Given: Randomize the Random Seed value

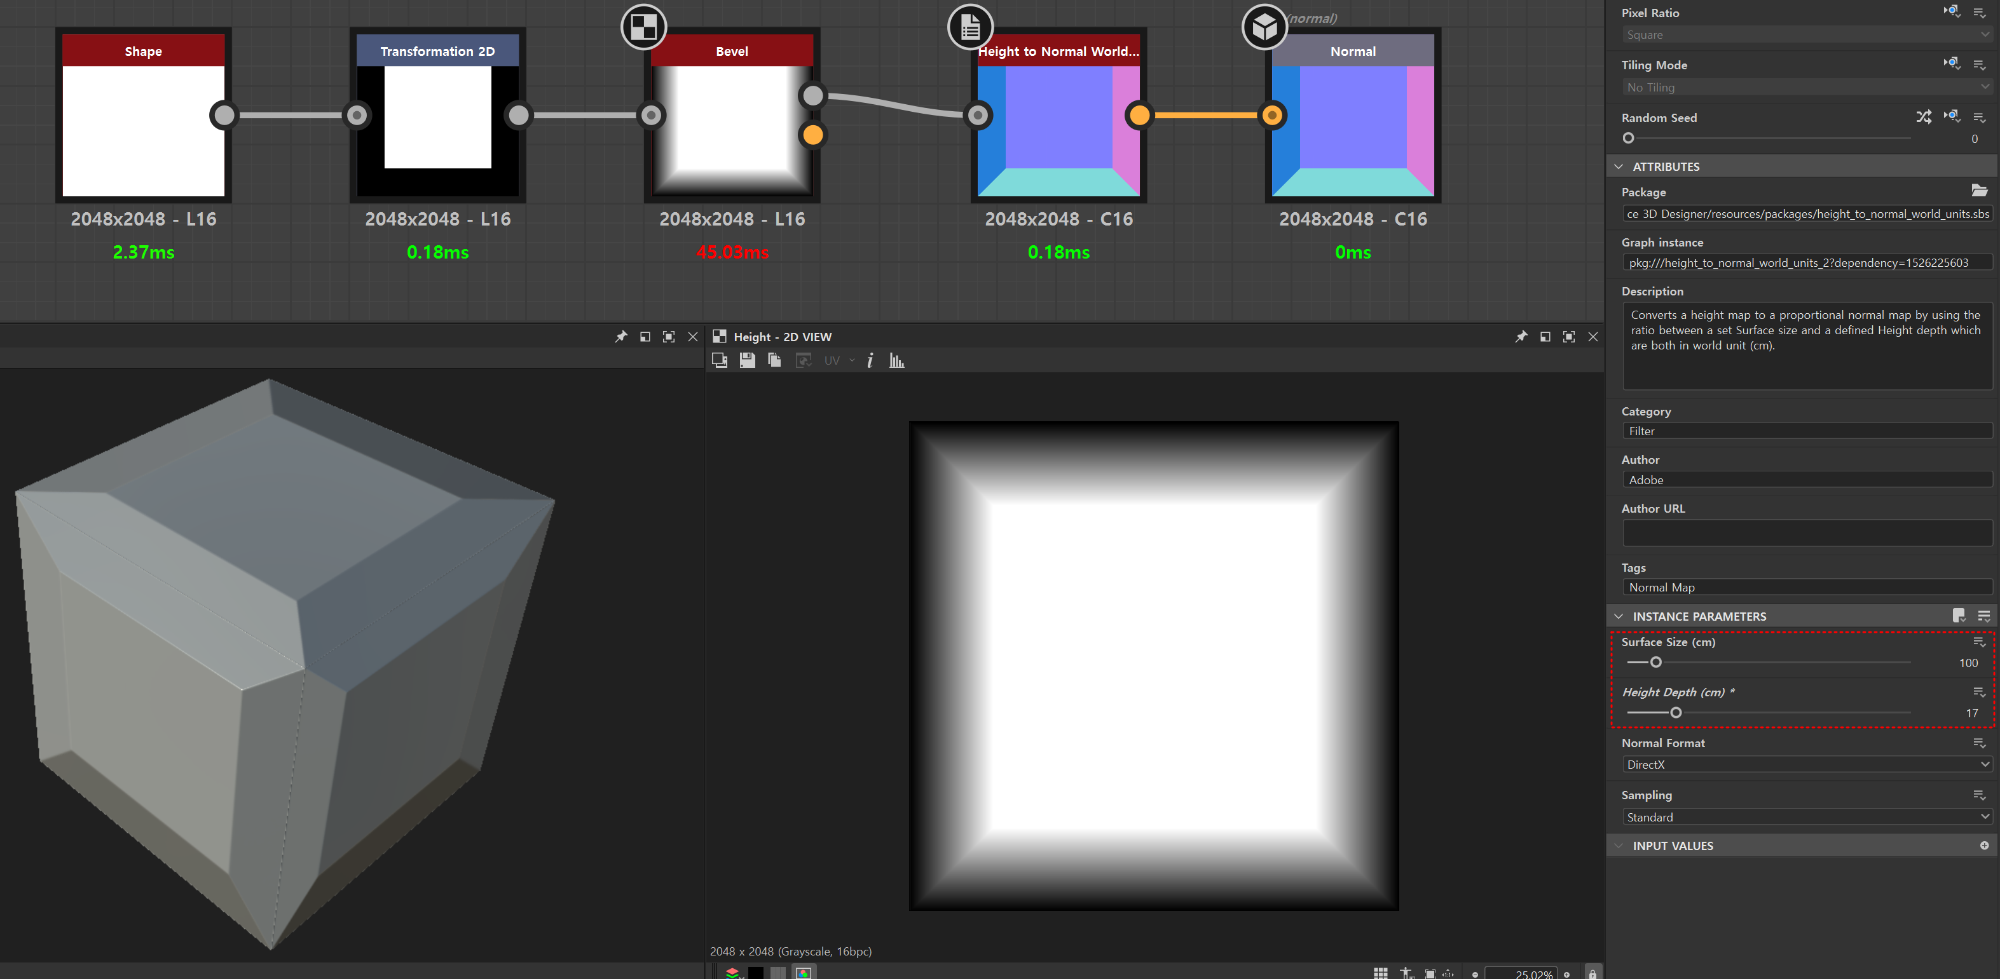Looking at the screenshot, I should click(x=1922, y=117).
